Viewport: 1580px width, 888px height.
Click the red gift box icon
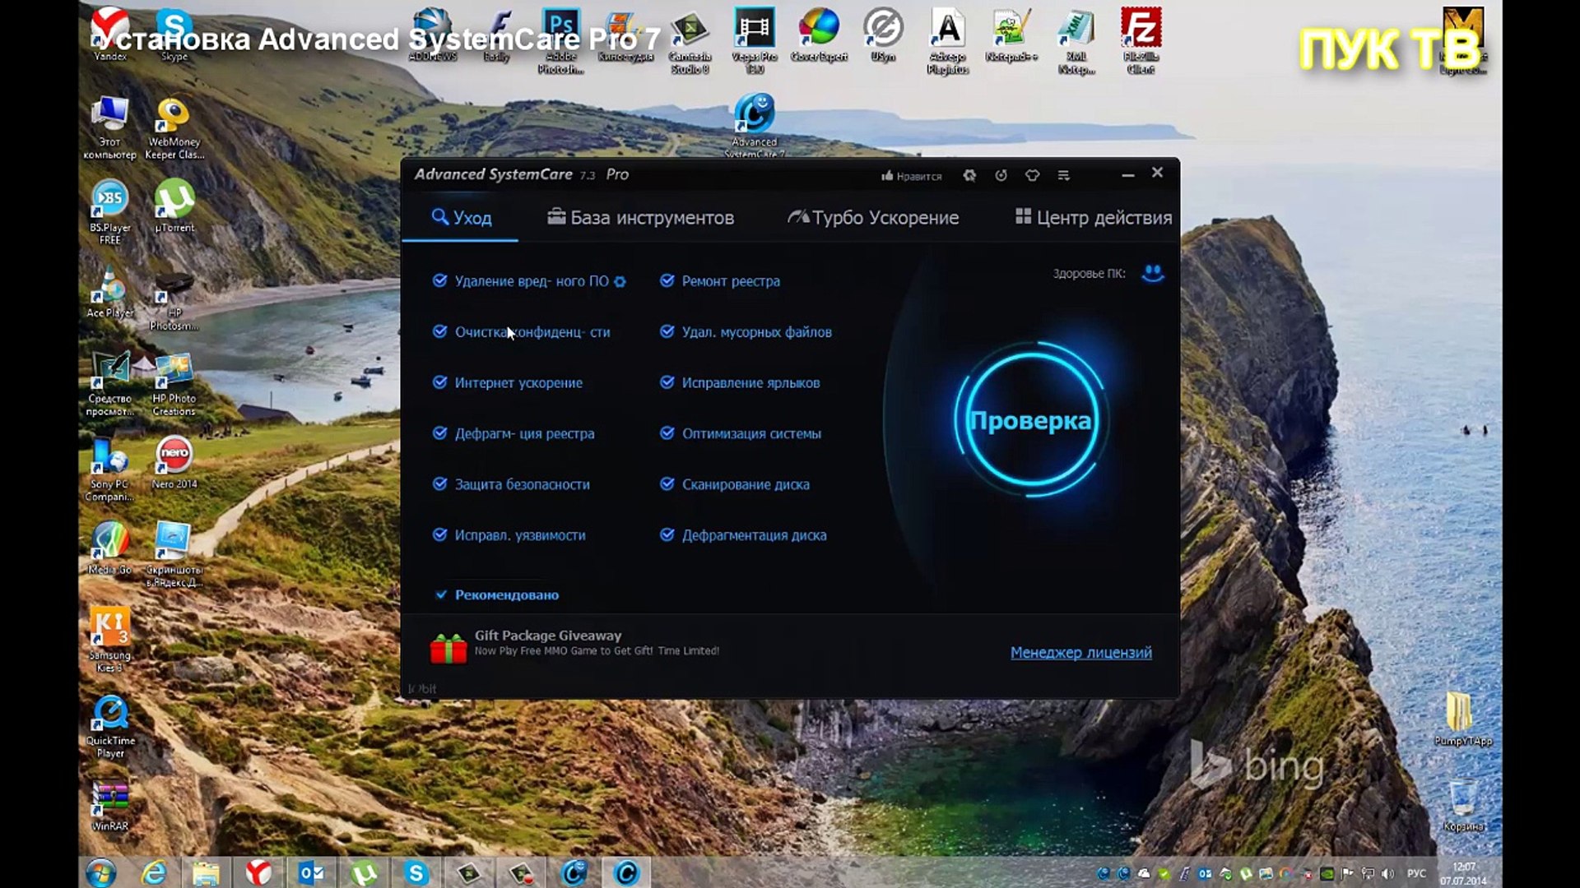pyautogui.click(x=448, y=648)
